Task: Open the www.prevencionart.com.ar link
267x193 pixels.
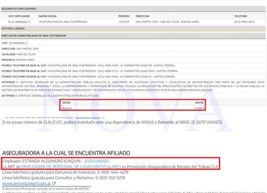Action: click(27, 183)
